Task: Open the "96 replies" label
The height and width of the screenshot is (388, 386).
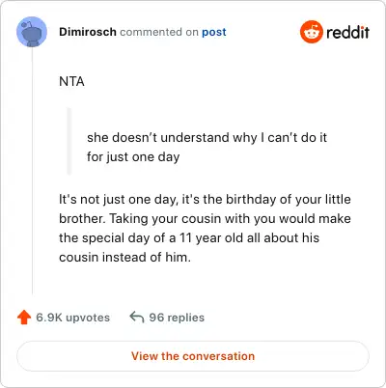Action: tap(177, 318)
